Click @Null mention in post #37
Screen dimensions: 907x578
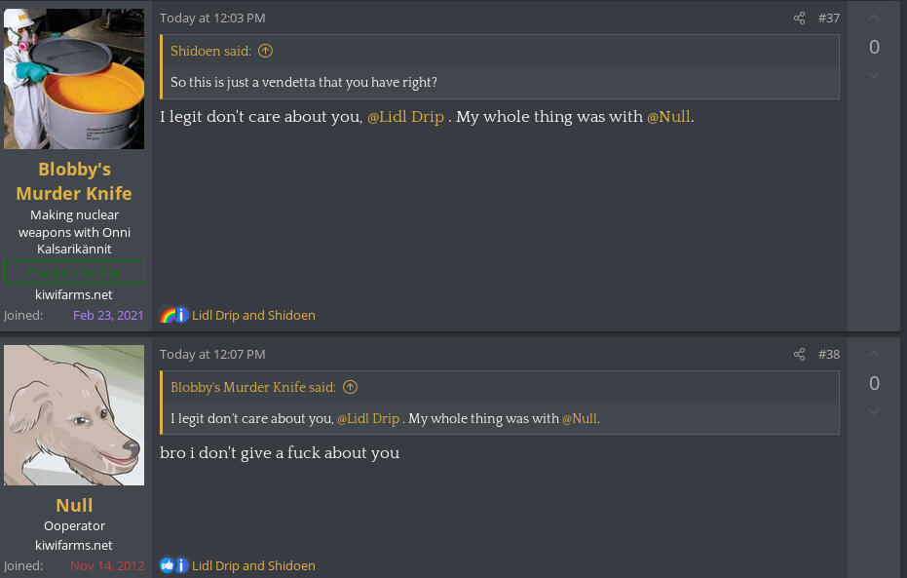[669, 117]
